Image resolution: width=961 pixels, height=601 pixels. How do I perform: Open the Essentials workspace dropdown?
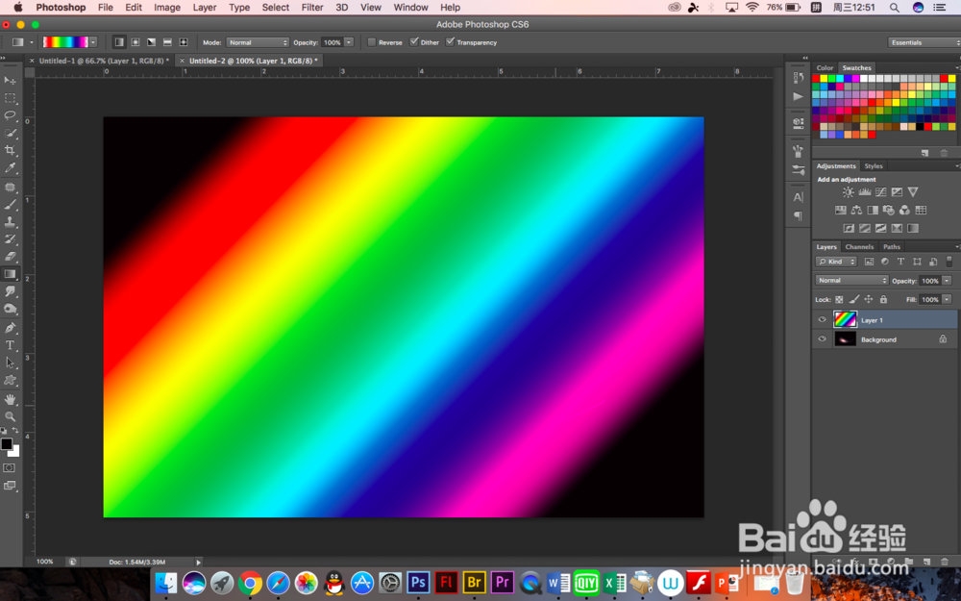924,42
